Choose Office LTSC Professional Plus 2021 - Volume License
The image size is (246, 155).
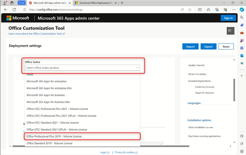(x=82, y=109)
